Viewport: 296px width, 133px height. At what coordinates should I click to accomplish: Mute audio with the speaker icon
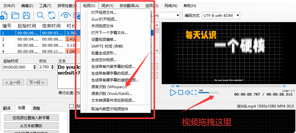(x=187, y=92)
